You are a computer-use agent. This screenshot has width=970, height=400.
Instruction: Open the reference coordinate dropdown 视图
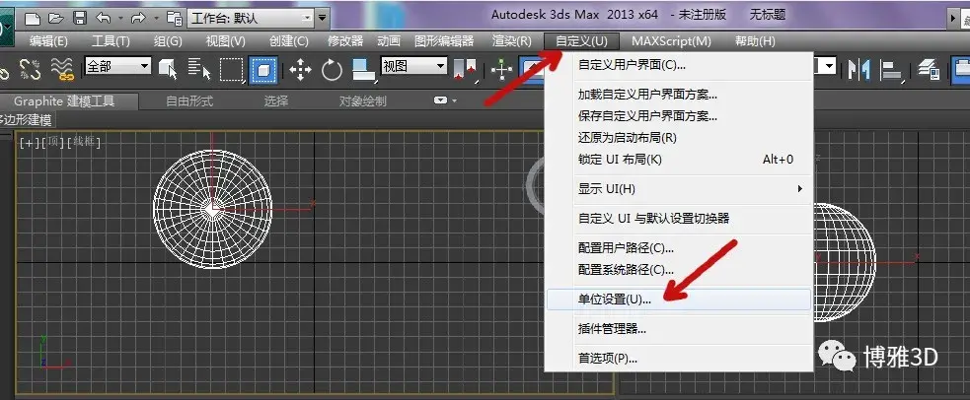413,65
